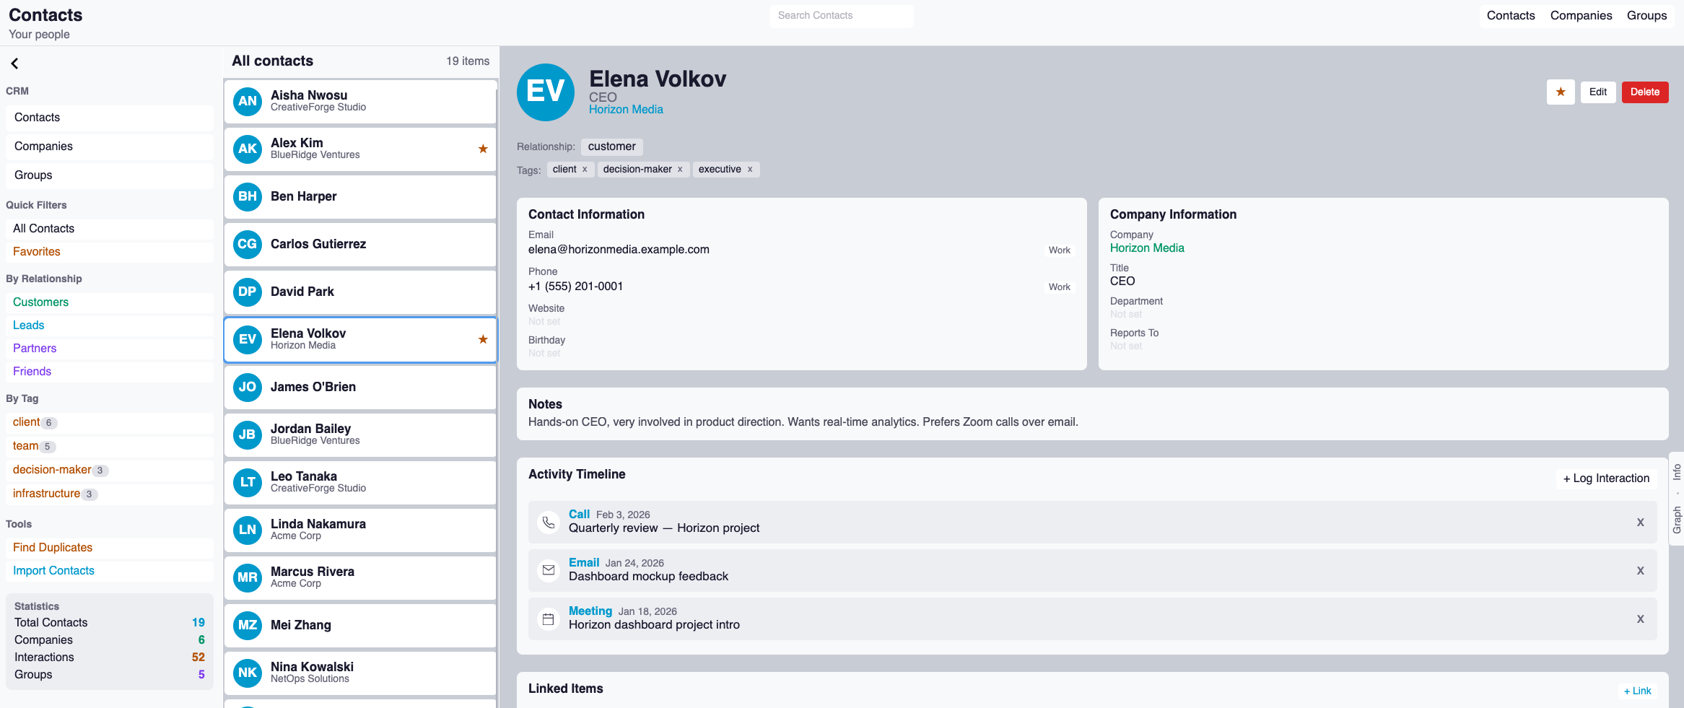Toggle Favorites quick filter
This screenshot has height=708, width=1684.
pyautogui.click(x=36, y=251)
